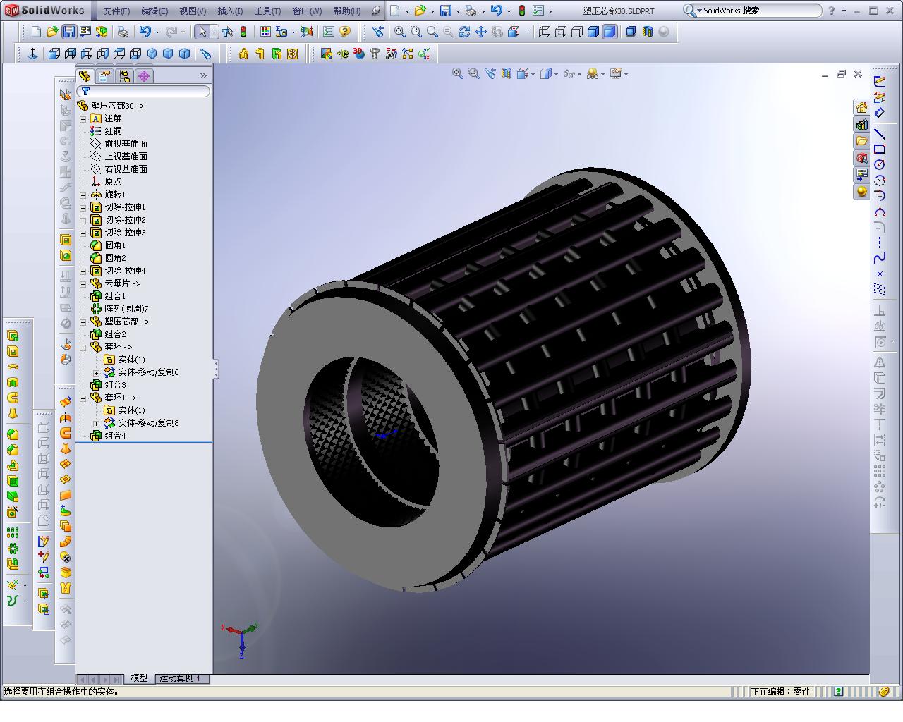Click the Normal To view icon
Viewport: 903px width, 722px height.
[32, 54]
